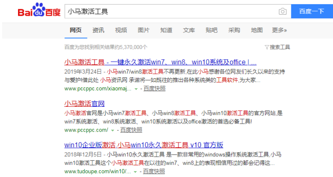Image resolution: width=333 pixels, height=177 pixels.
Task: Open the 地图 tab
Action: pyautogui.click(x=257, y=30)
